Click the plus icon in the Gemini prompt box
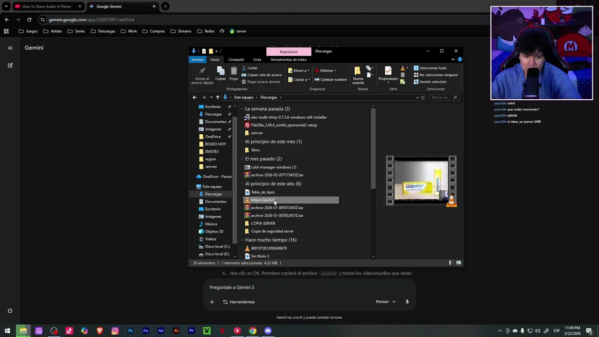This screenshot has width=599, height=337. pyautogui.click(x=212, y=302)
